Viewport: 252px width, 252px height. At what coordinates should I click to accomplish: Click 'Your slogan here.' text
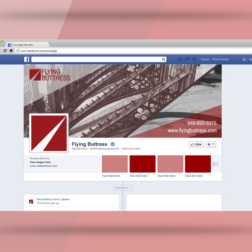click(40, 162)
